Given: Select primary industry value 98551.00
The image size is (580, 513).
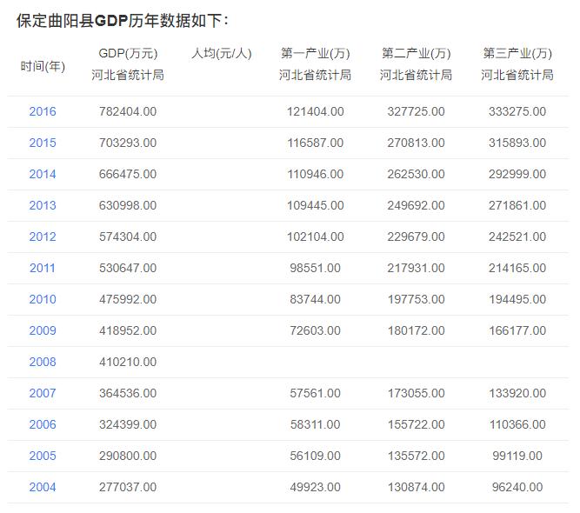Looking at the screenshot, I should pyautogui.click(x=316, y=268).
